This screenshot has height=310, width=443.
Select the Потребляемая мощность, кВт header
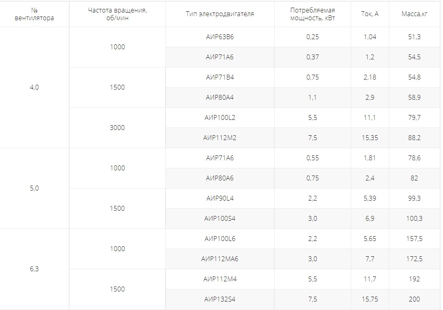pos(312,14)
